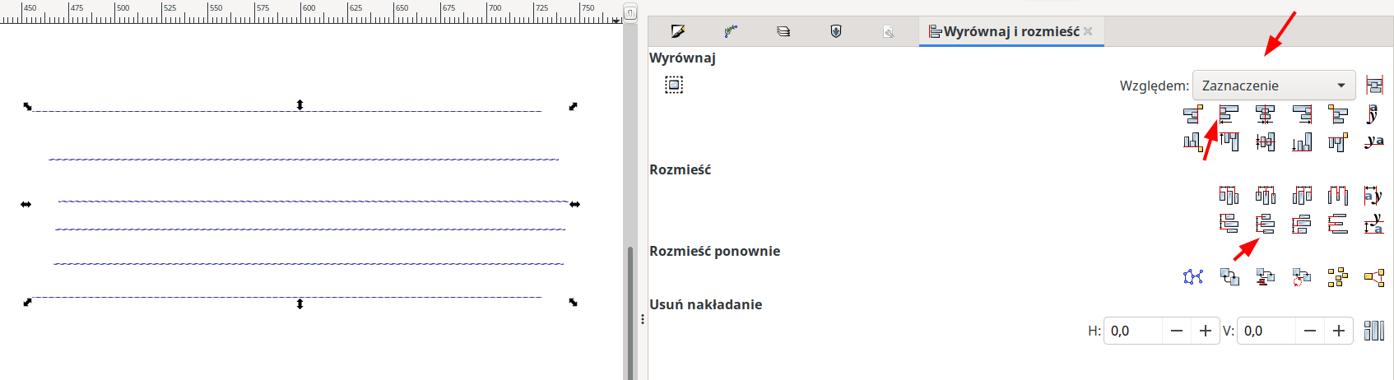
Task: Close the Wyrównaj i rozmieść tab
Action: pos(1088,31)
